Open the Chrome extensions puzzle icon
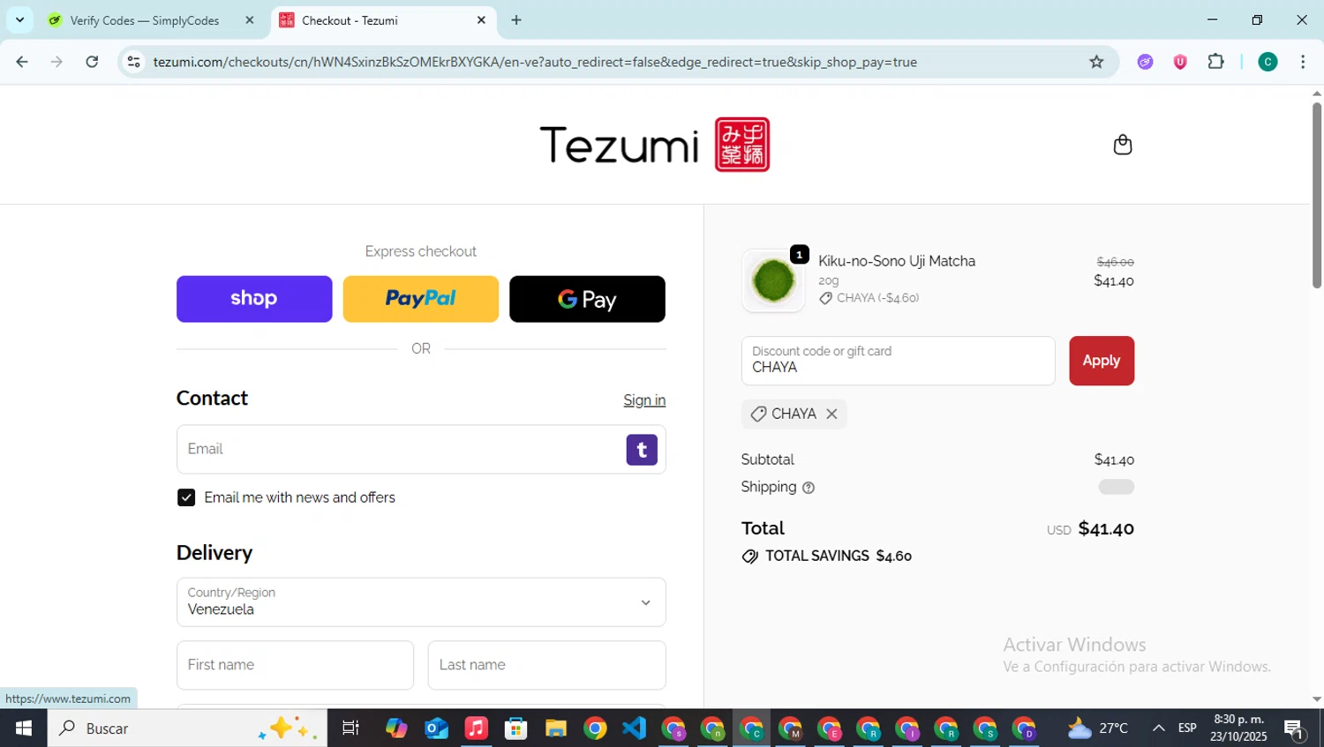 [x=1215, y=62]
